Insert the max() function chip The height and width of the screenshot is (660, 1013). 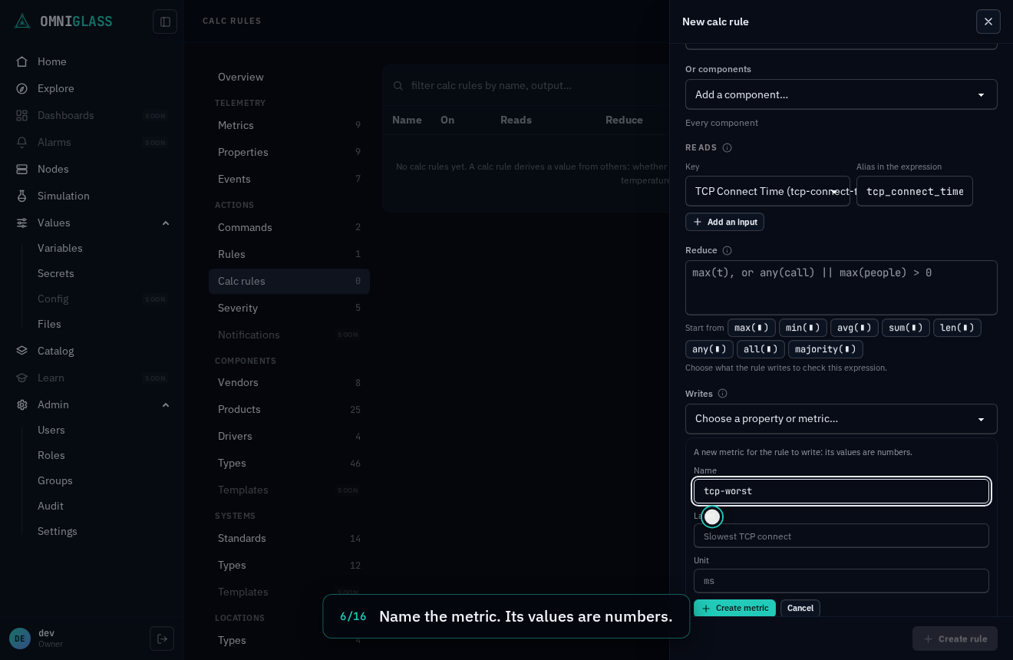751,328
